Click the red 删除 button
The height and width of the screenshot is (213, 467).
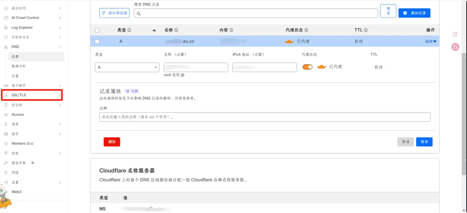pyautogui.click(x=112, y=142)
